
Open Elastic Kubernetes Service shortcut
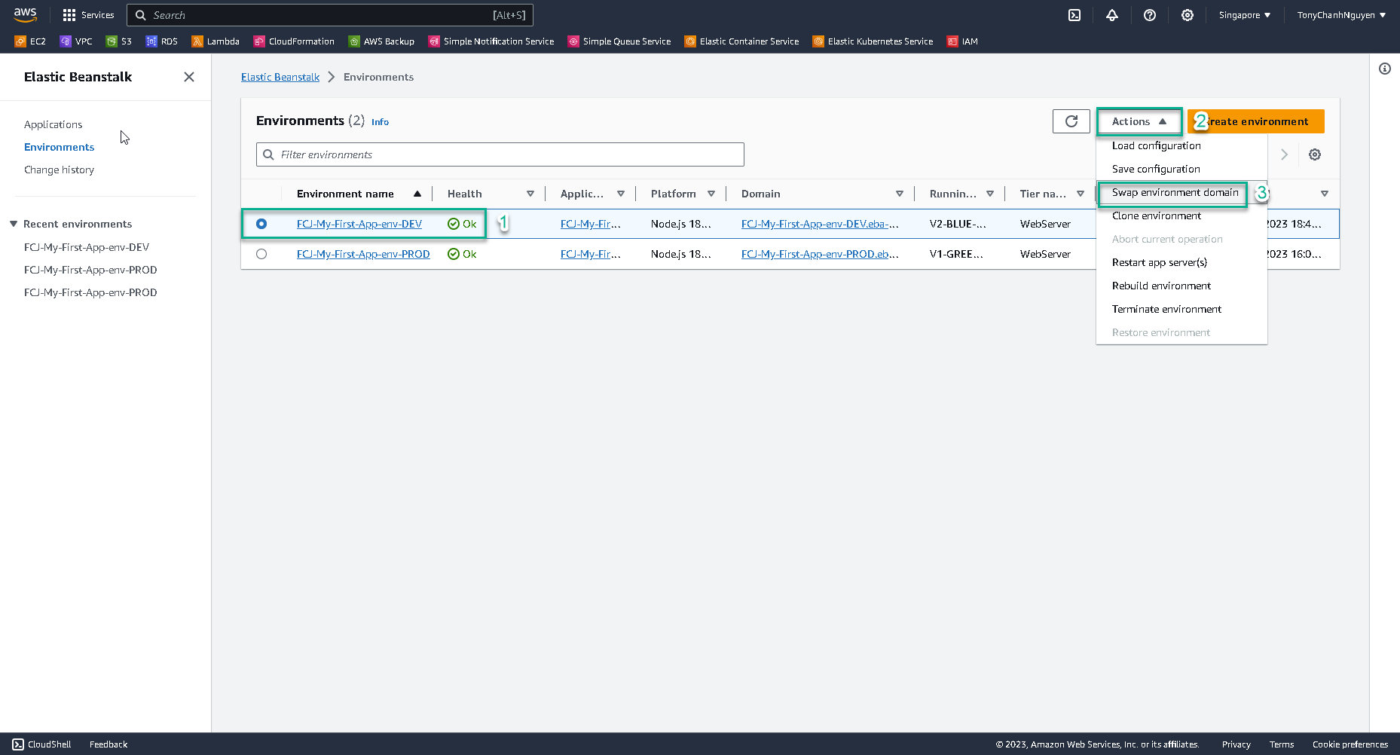[x=873, y=41]
